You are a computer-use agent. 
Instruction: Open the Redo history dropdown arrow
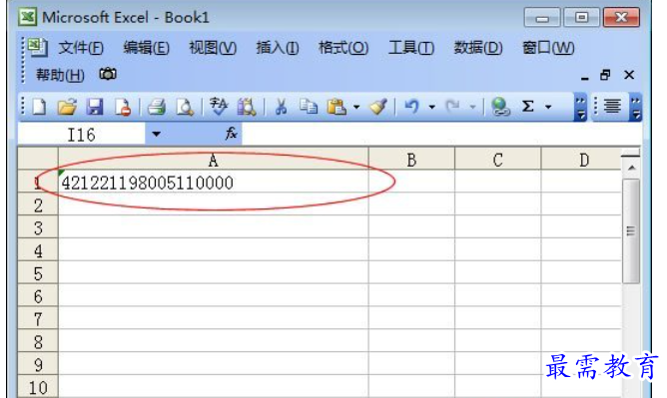click(472, 107)
